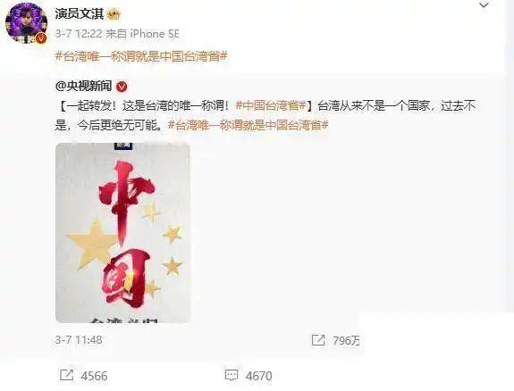Click the 3-7 12:22 post timestamp
This screenshot has height=391, width=514.
(x=79, y=34)
